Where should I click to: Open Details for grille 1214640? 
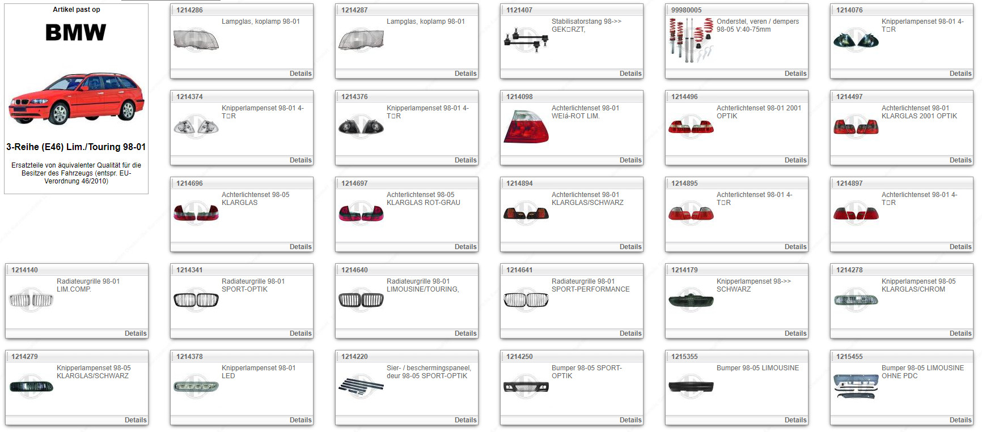point(465,333)
